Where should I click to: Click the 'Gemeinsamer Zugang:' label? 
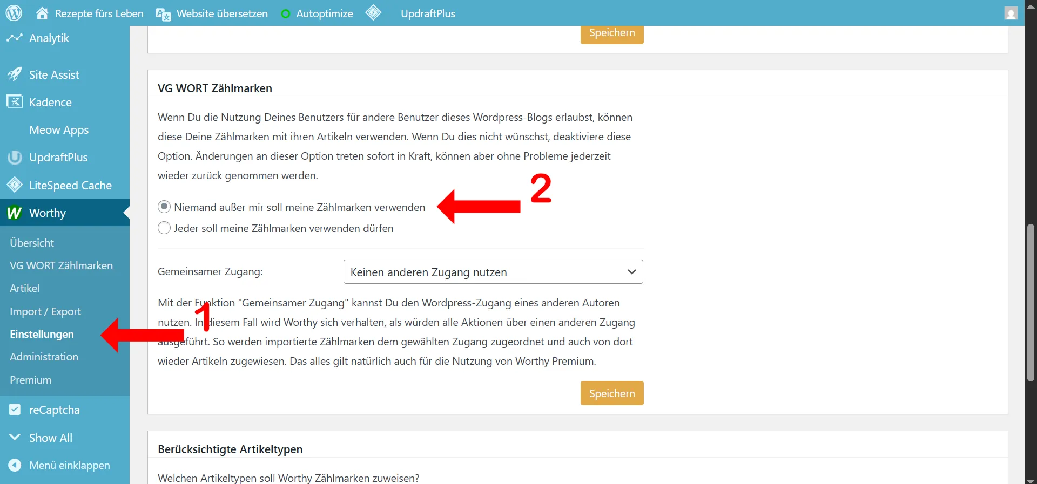click(x=210, y=271)
